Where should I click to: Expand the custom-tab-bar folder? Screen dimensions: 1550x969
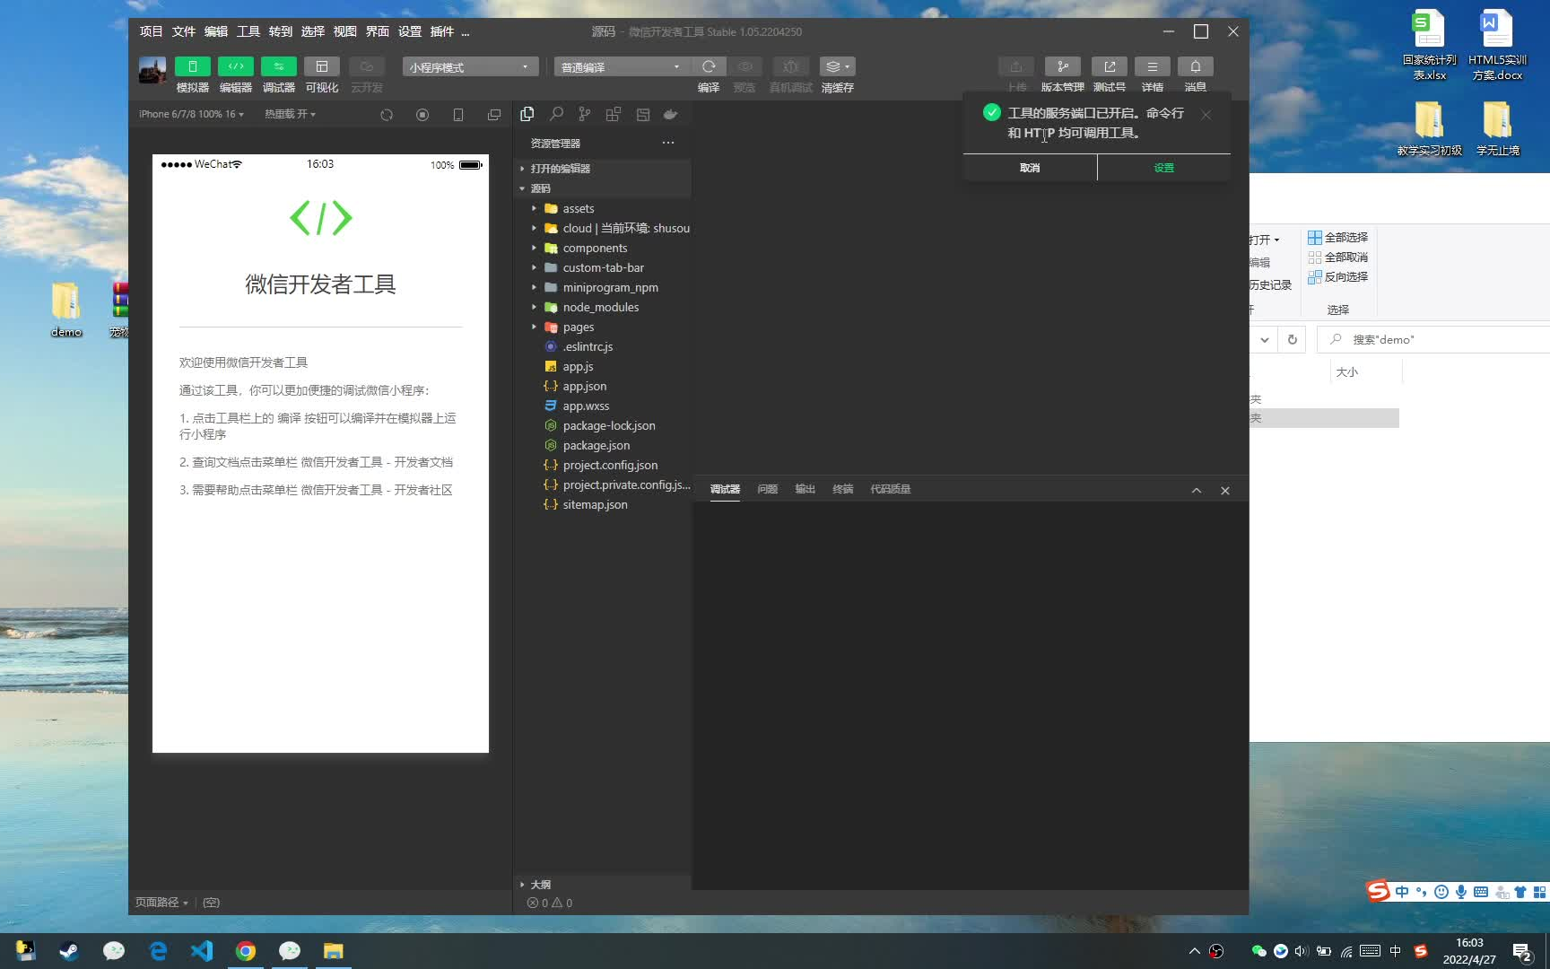[603, 267]
